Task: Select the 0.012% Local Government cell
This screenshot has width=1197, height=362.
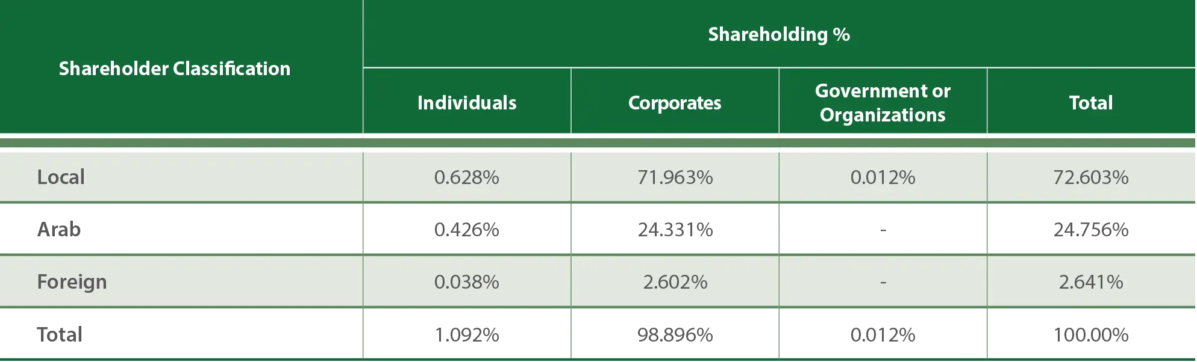Action: click(x=883, y=177)
